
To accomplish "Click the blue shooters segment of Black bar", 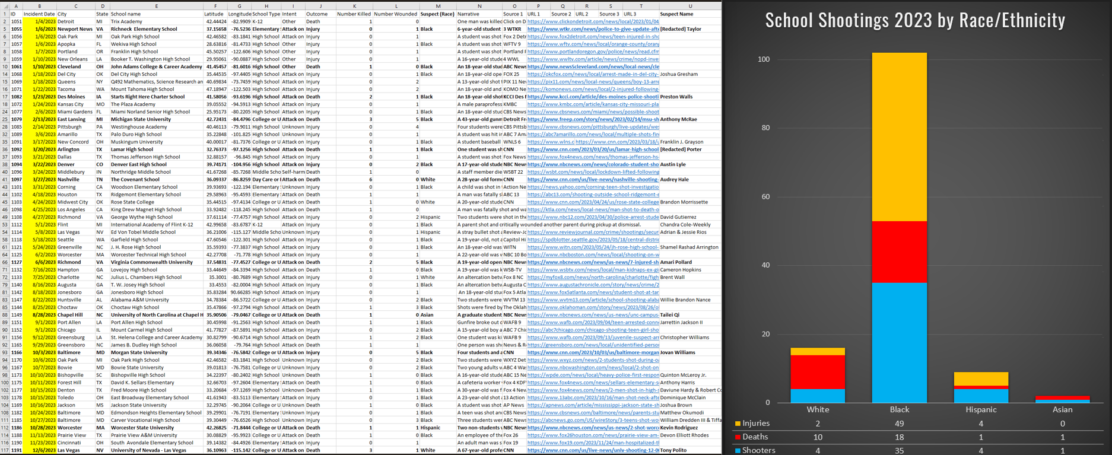I will coord(900,343).
